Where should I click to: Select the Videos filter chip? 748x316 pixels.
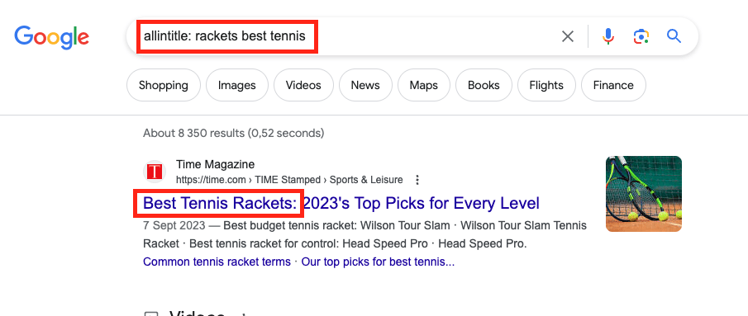(303, 85)
